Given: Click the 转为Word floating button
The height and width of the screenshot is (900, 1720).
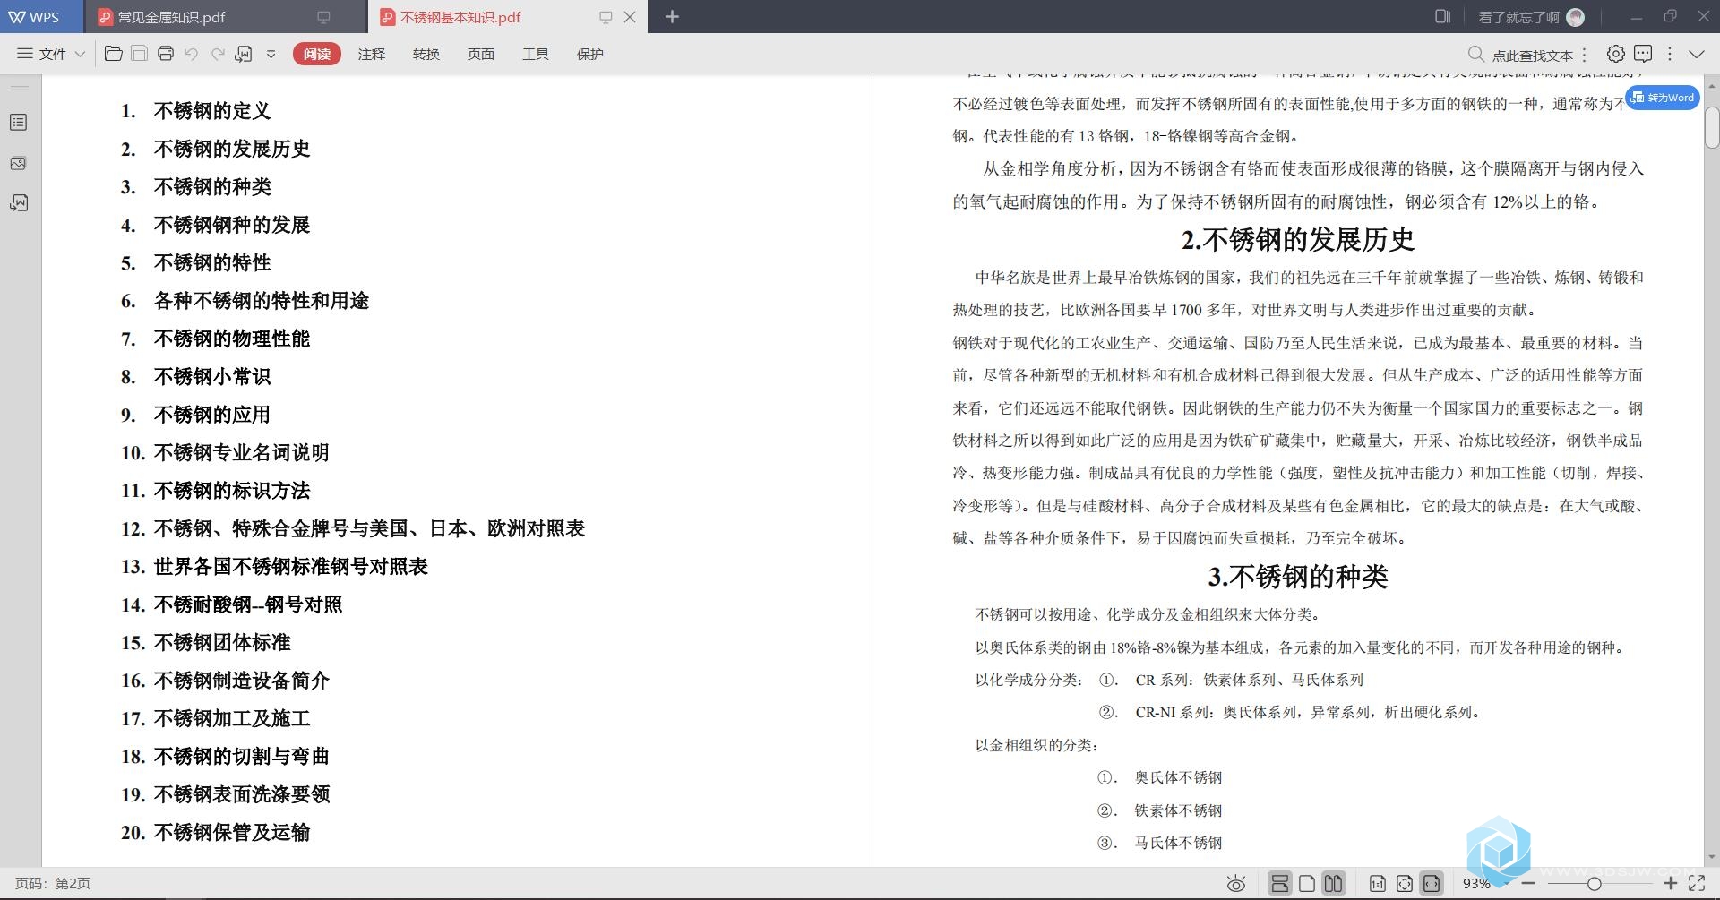Looking at the screenshot, I should (1663, 98).
